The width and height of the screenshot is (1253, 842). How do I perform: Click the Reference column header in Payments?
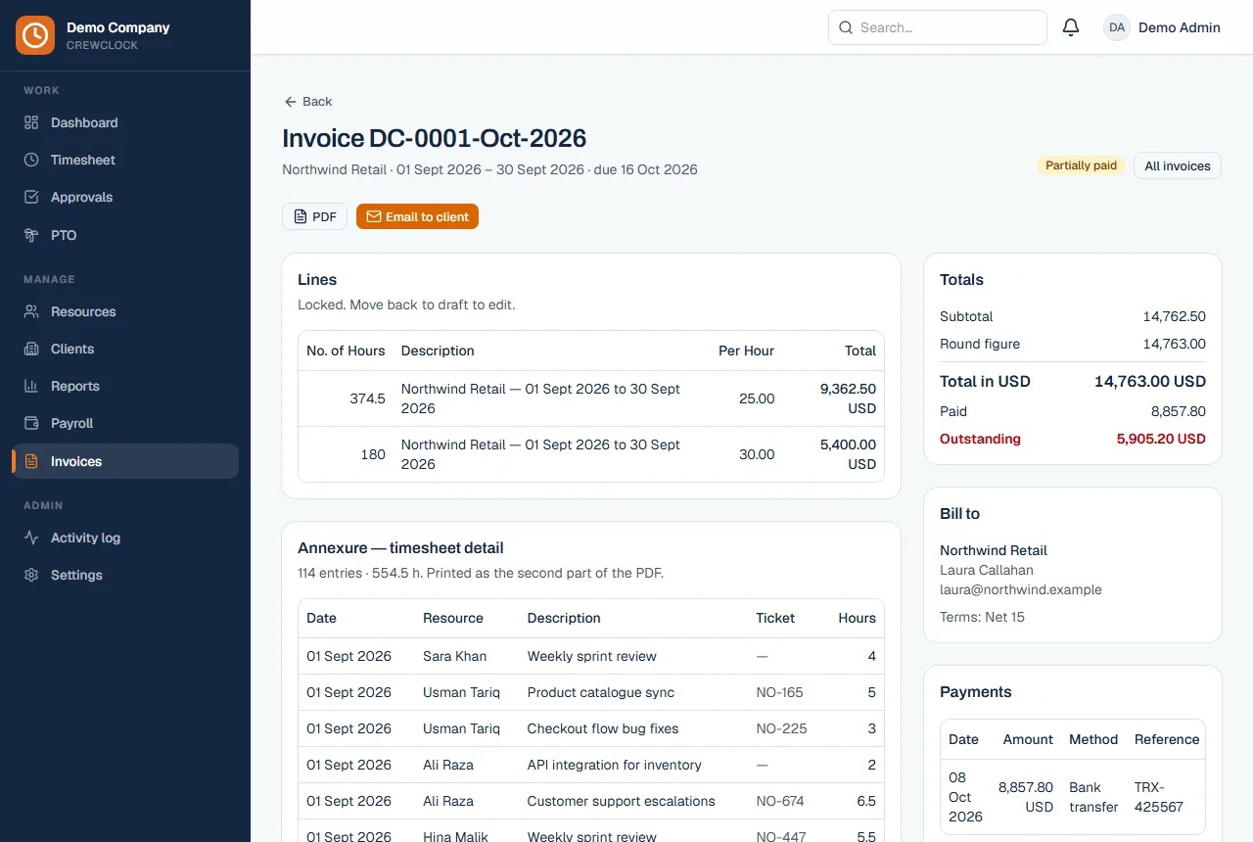click(1167, 739)
